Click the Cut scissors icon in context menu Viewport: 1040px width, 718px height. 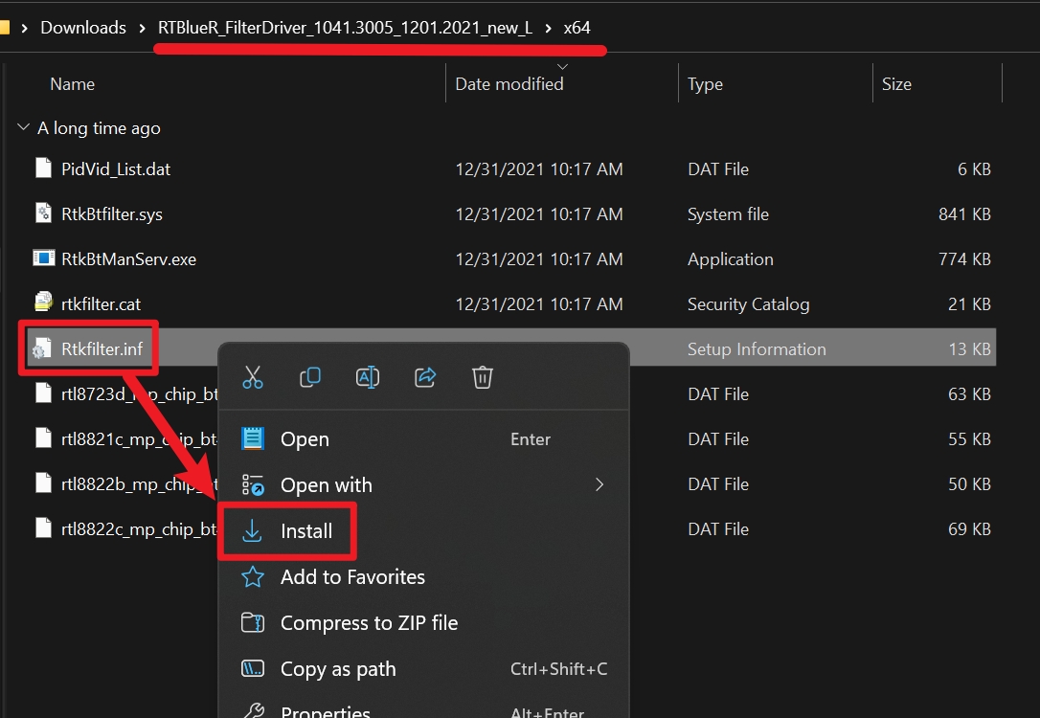pos(253,377)
